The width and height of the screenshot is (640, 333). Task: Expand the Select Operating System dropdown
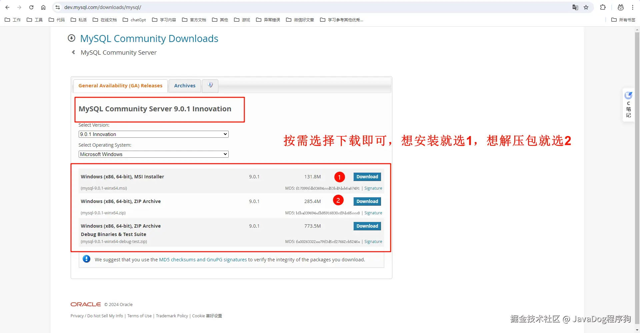(x=153, y=154)
